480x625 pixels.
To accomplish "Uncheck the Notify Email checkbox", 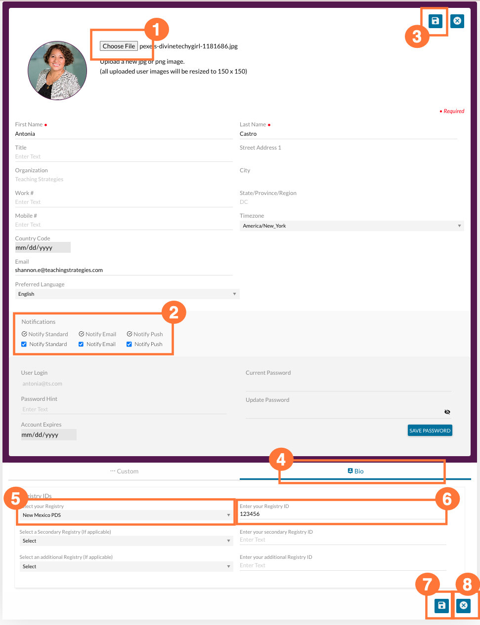I will coord(81,344).
